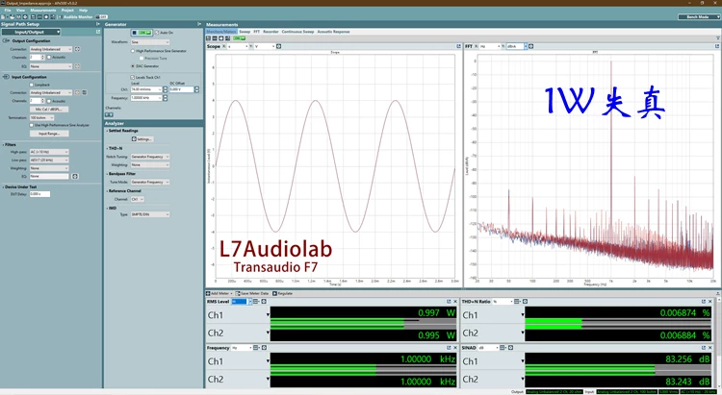Pop out the FFT graph panel
The image size is (722, 395).
click(x=717, y=46)
